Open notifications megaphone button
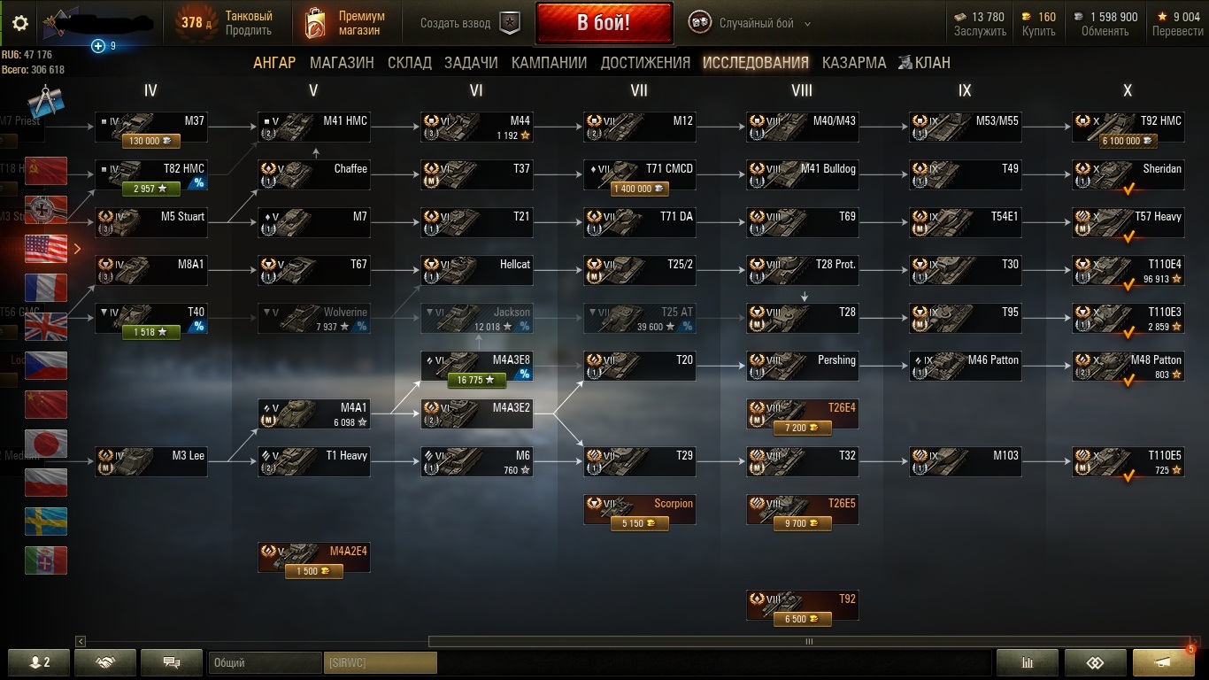The image size is (1209, 680). coord(1164,662)
